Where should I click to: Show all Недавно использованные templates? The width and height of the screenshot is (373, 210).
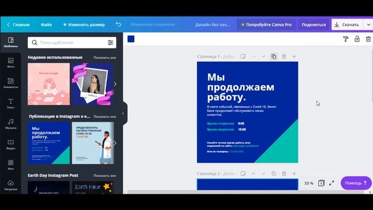click(x=105, y=58)
